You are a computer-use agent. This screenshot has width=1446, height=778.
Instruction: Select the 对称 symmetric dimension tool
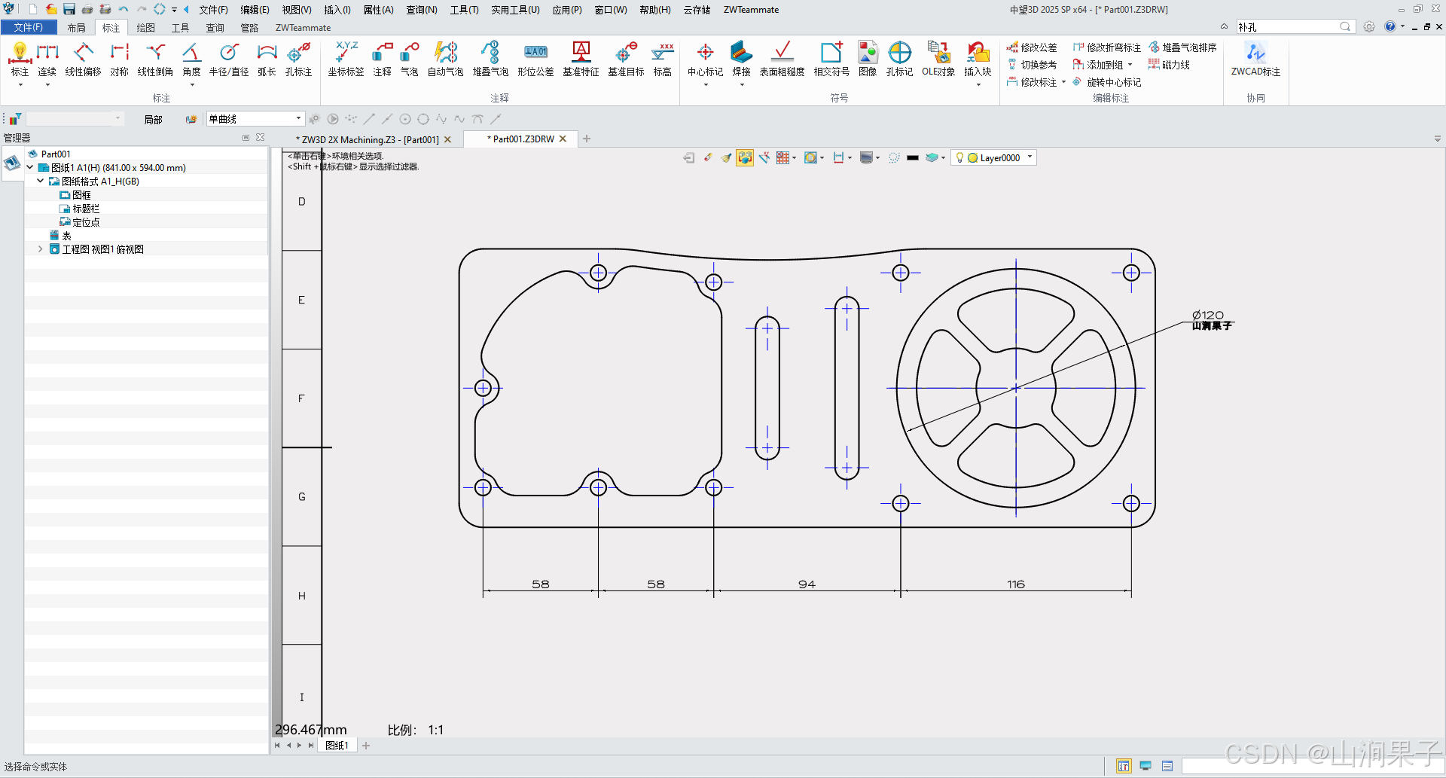tap(119, 59)
